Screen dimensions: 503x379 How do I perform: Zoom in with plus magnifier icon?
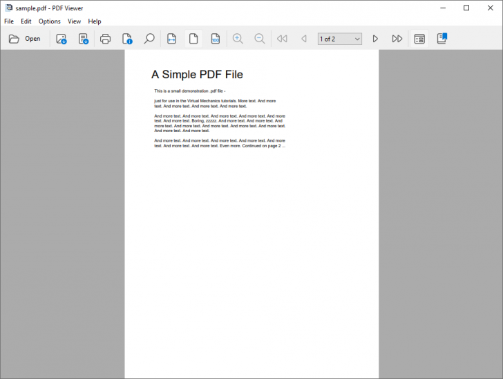(x=238, y=39)
